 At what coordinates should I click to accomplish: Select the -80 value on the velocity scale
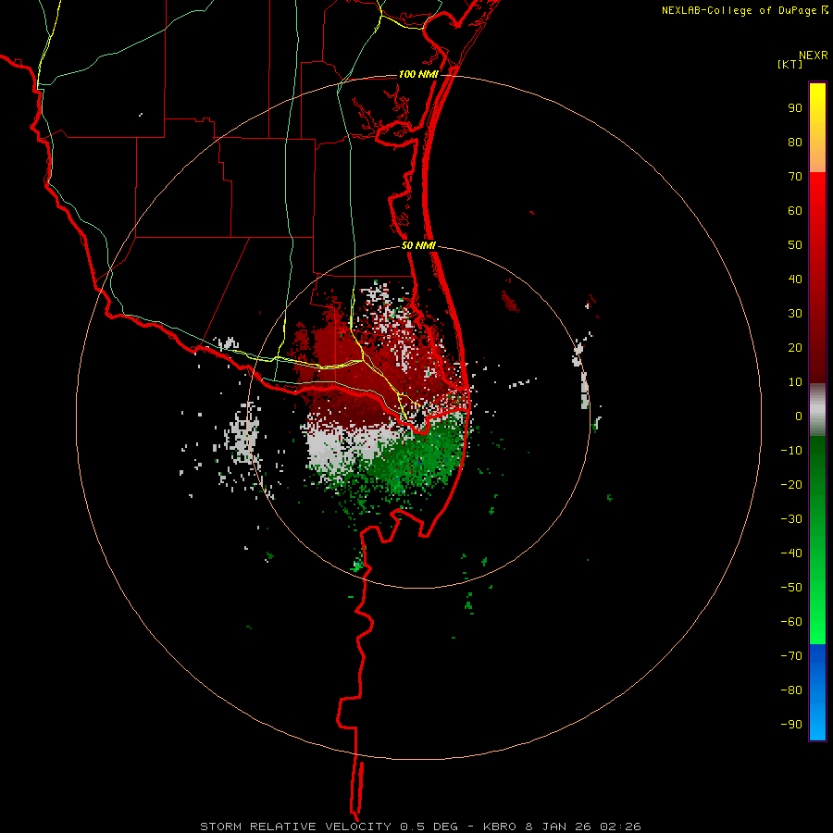791,690
